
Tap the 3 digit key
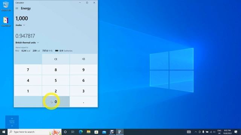(84, 91)
